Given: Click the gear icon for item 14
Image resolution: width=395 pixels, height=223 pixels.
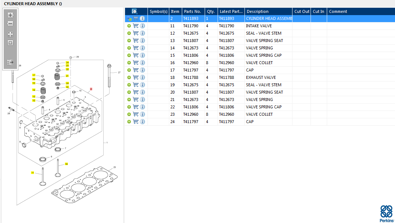Looking at the screenshot, I should (129, 48).
